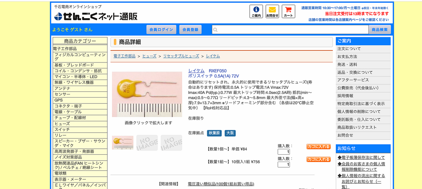Open the レイケム maker link in title
This screenshot has width=422, height=189.
(x=196, y=71)
